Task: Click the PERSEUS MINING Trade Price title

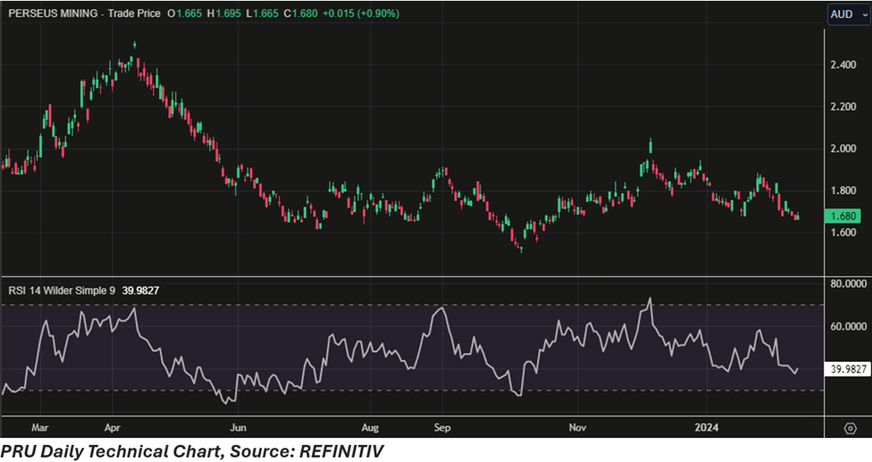Action: pyautogui.click(x=85, y=13)
